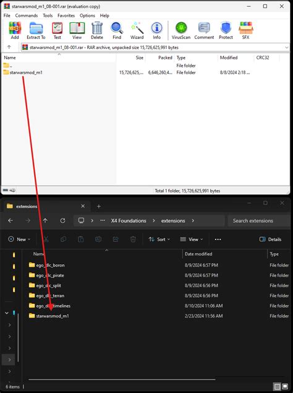The height and width of the screenshot is (393, 293).
Task: Select starwarsmod_m1 folder in WinRAR archive
Action: 23,72
